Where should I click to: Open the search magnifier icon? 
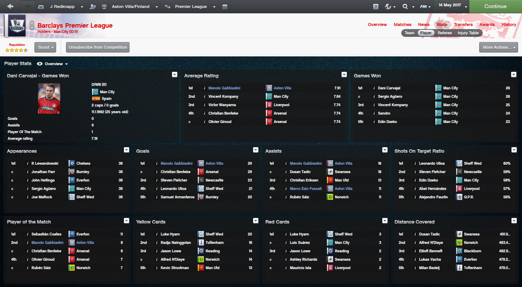[405, 7]
